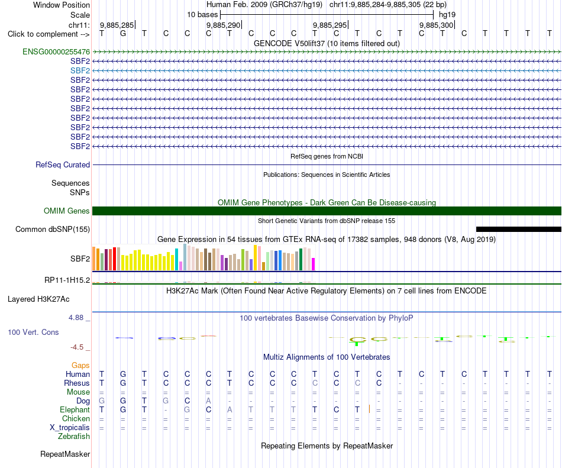Click the 9,885,295 ruler position

tap(330, 25)
